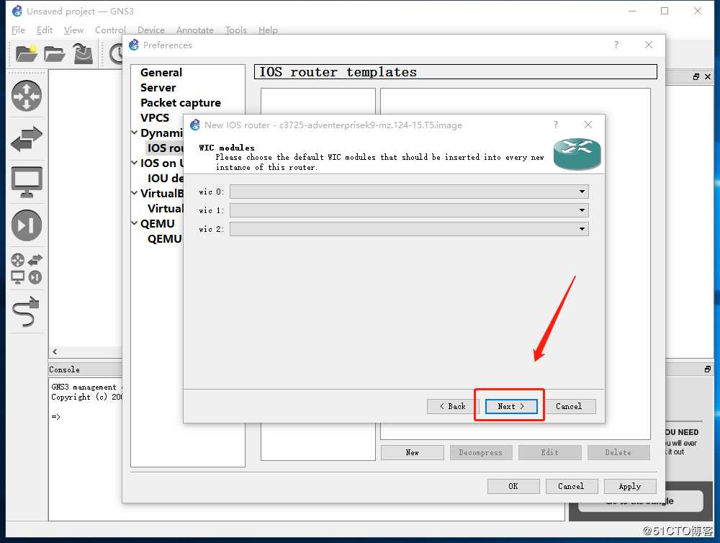Open the wic 1 module dropdown
This screenshot has width=720, height=543.
[x=409, y=210]
